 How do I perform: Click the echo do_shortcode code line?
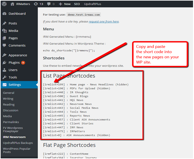point(69,50)
